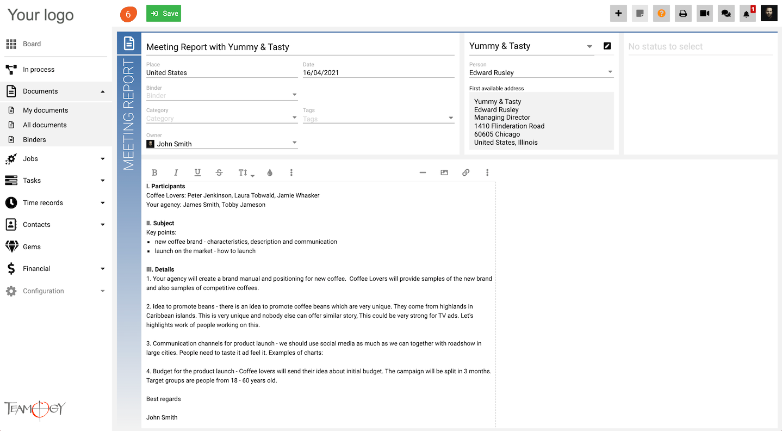Open the chat bubbles icon
This screenshot has height=431, width=782.
[726, 14]
